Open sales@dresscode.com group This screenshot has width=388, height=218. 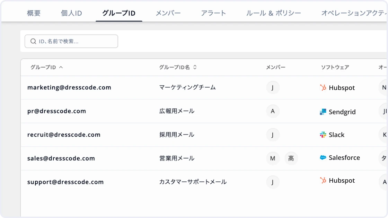coord(61,158)
